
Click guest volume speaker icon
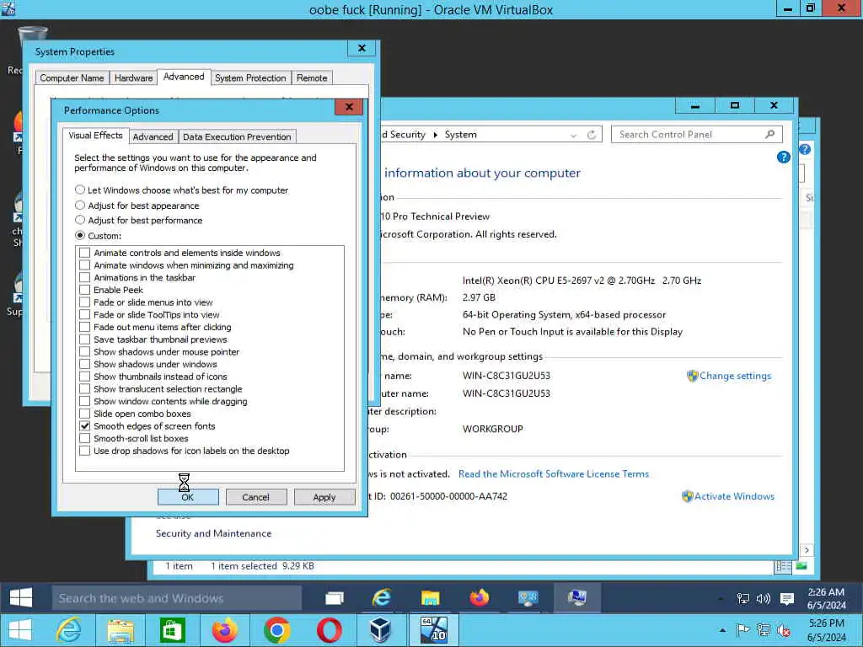764,599
